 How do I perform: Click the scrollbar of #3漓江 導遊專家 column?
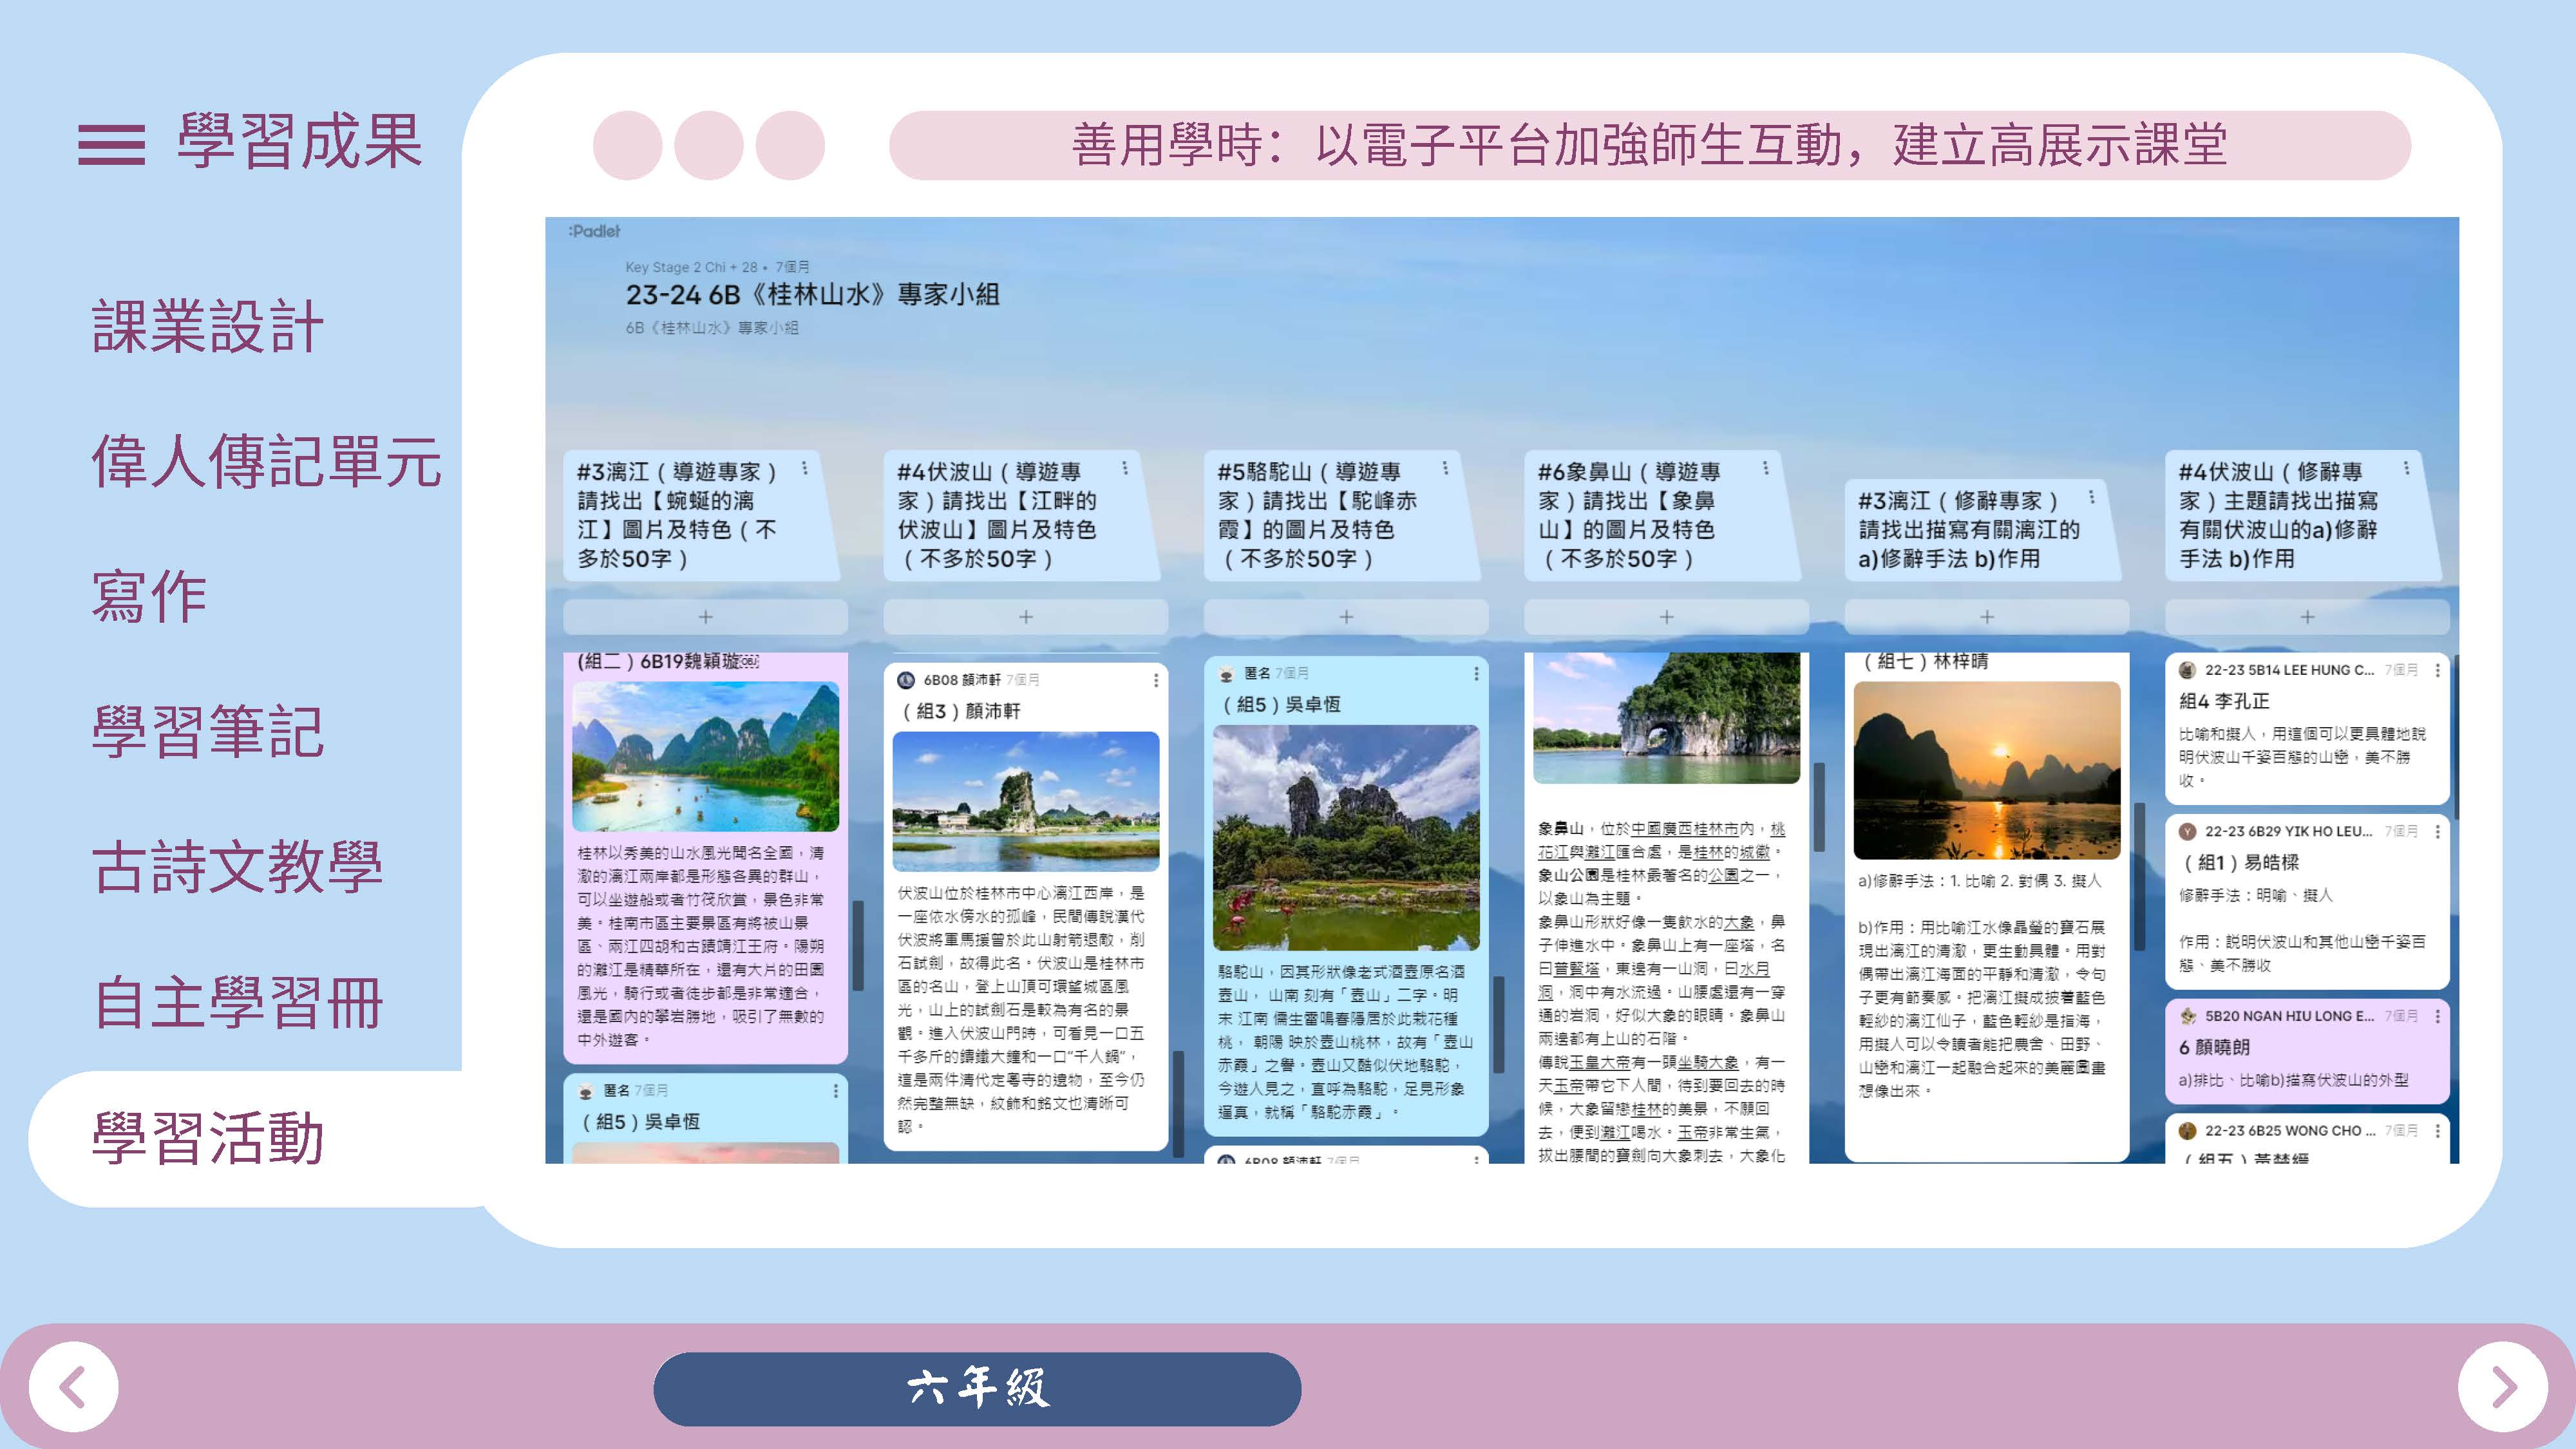tap(858, 945)
